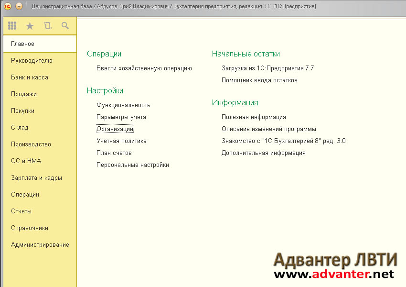The height and width of the screenshot is (287, 406).
Task: Go to the Производство section
Action: tap(40, 144)
